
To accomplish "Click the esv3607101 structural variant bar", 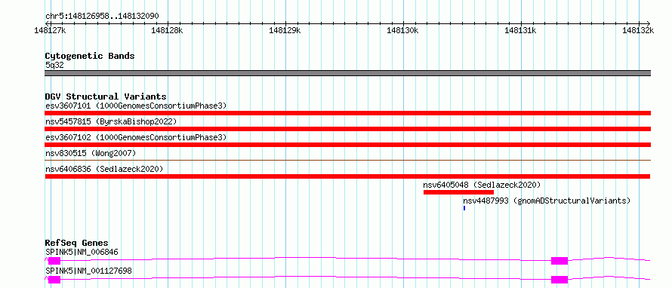I will 347,113.
